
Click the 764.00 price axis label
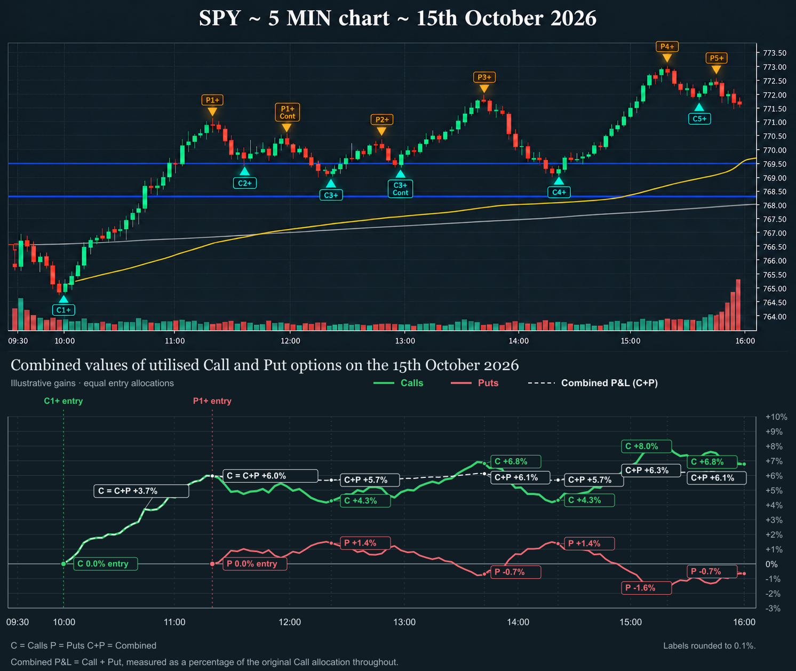pos(775,317)
